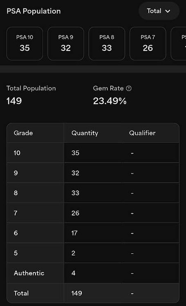Image resolution: width=186 pixels, height=306 pixels.
Task: Click the Quantity column header
Action: [85, 133]
